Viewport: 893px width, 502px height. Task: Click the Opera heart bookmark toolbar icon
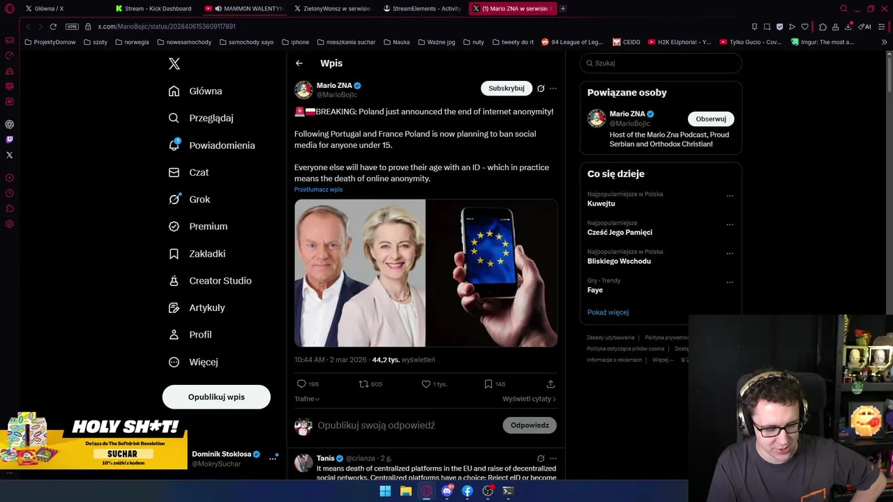click(x=804, y=26)
